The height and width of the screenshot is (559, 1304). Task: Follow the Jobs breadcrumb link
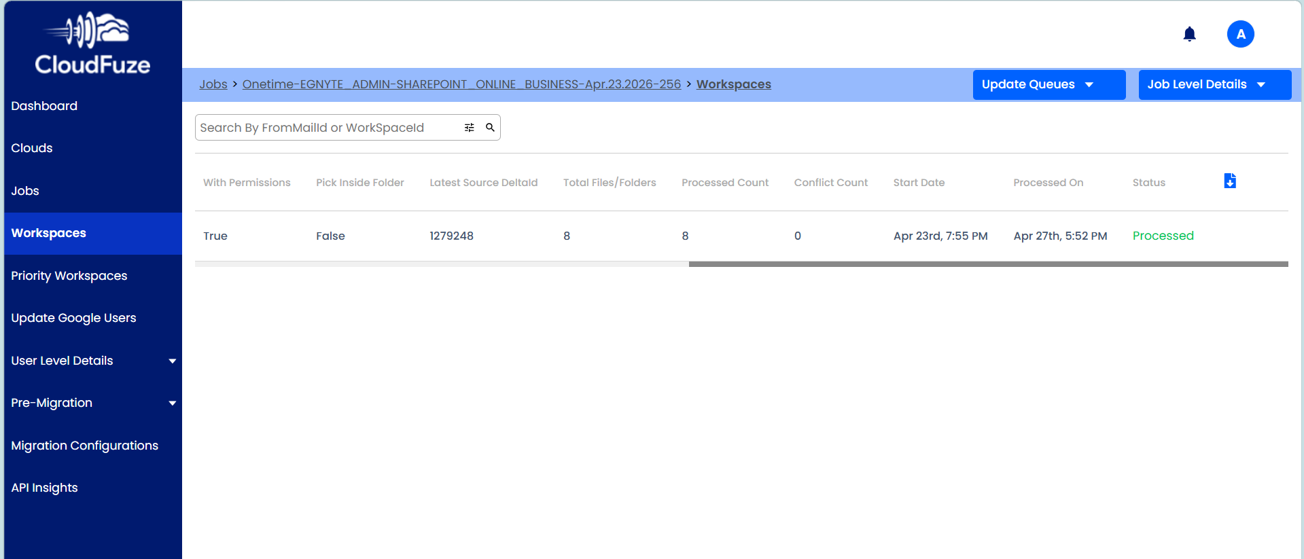[213, 84]
